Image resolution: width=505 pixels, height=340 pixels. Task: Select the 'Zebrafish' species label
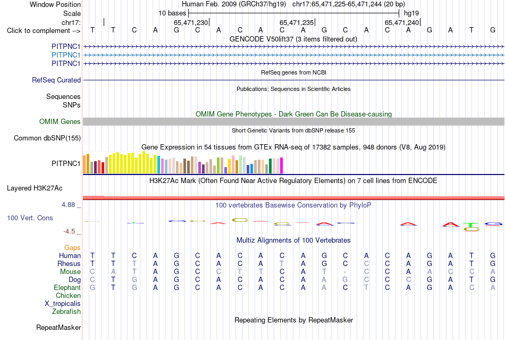66,312
